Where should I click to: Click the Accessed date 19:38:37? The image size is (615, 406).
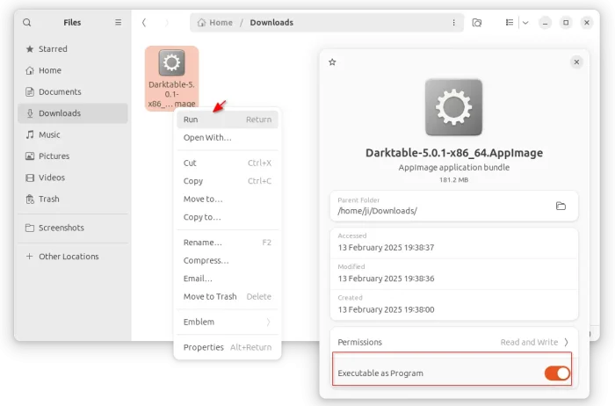click(386, 248)
